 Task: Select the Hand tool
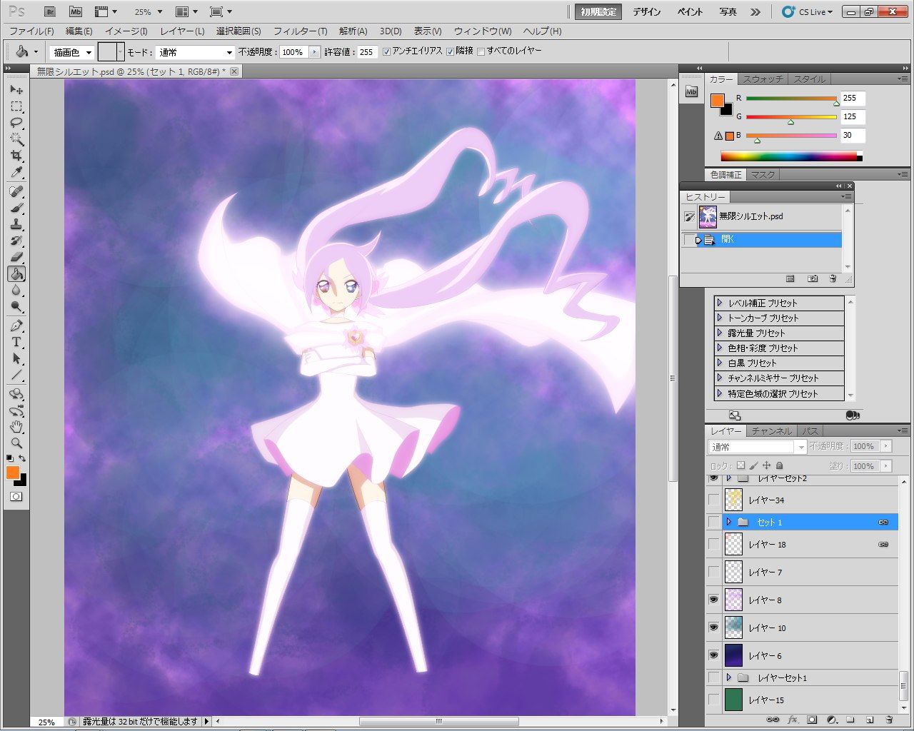[x=16, y=428]
